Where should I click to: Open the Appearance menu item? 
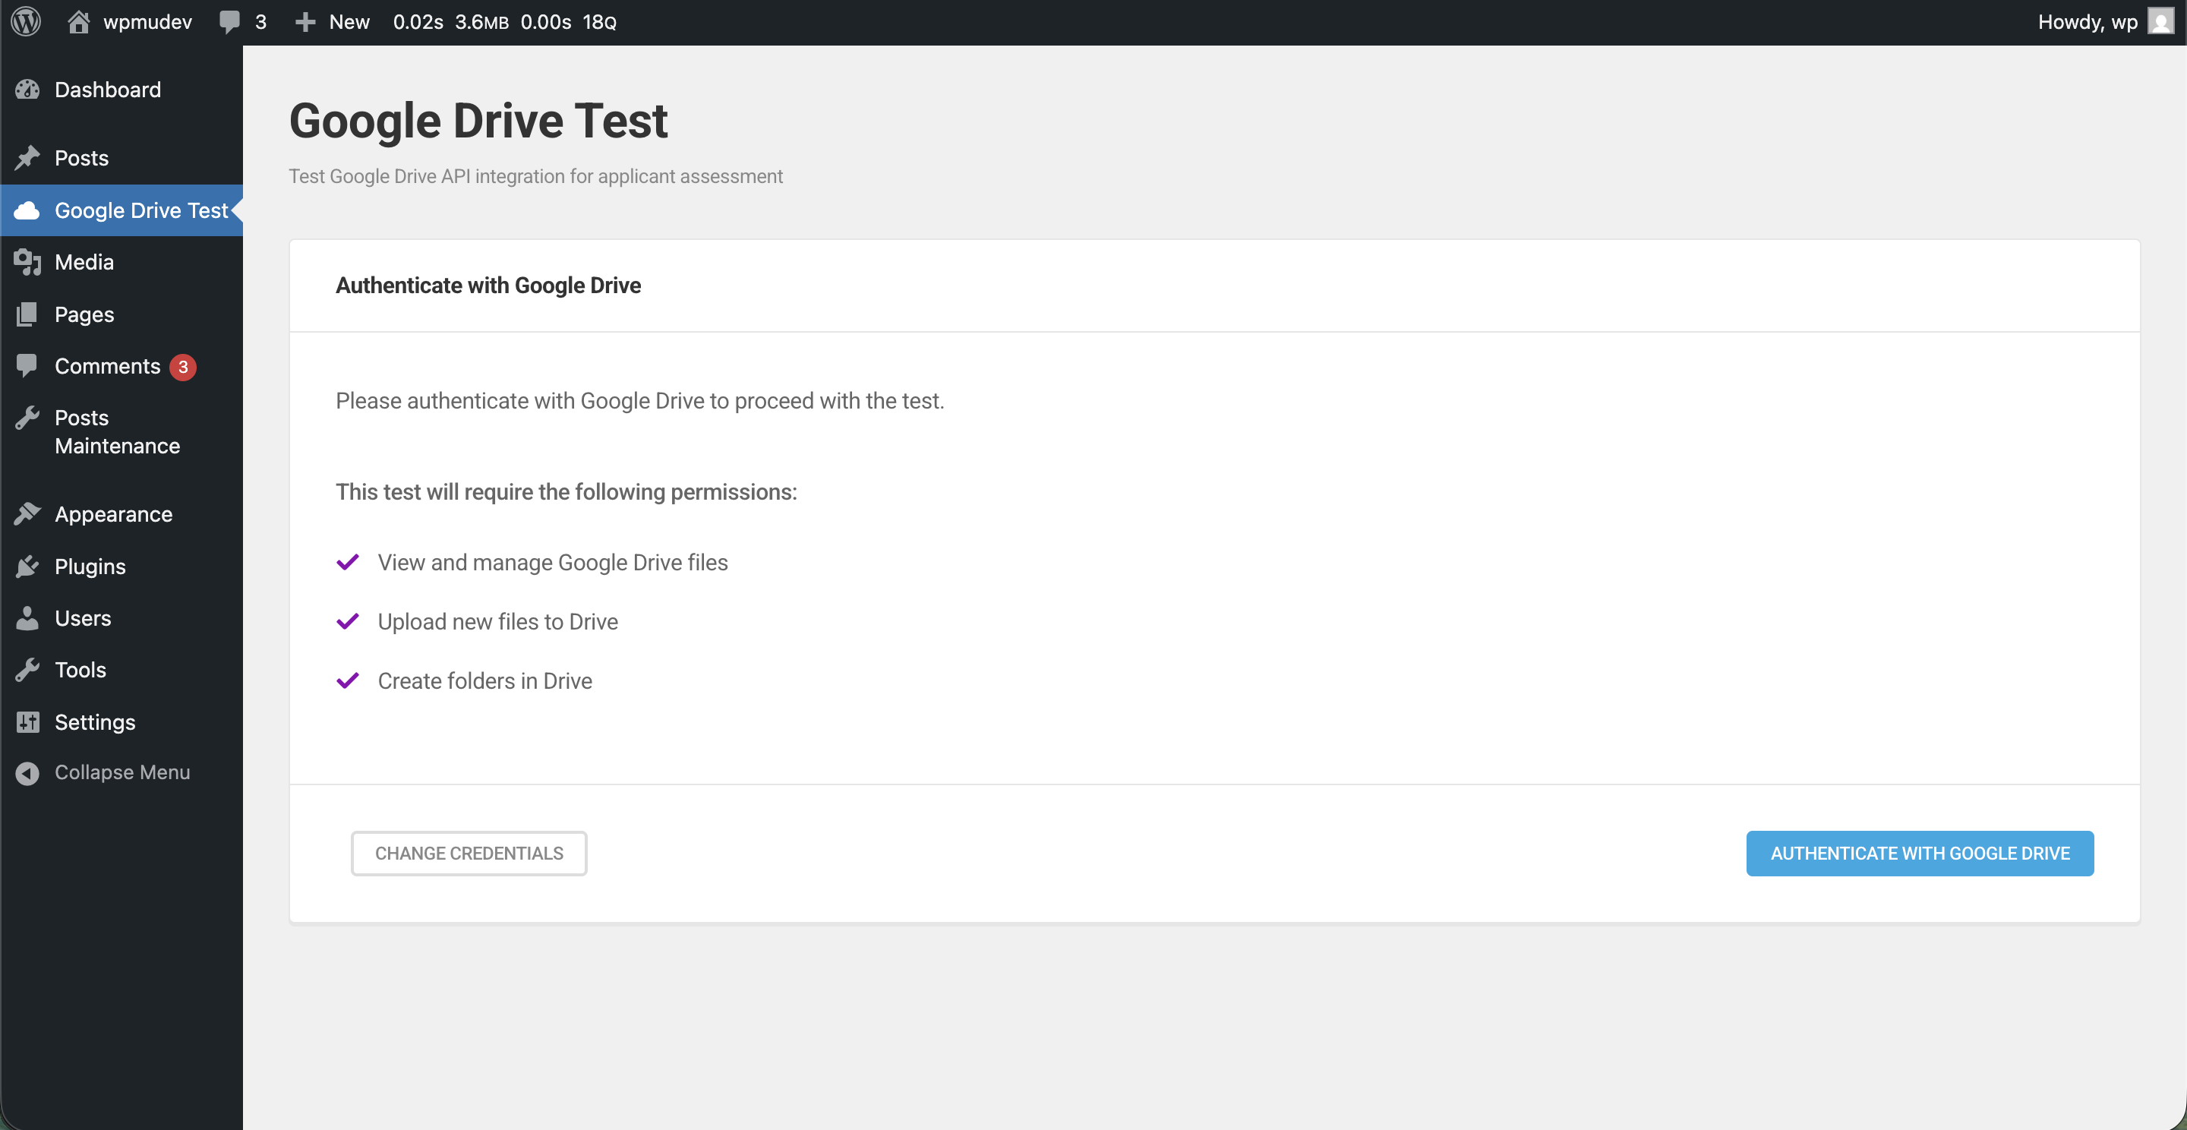[121, 513]
